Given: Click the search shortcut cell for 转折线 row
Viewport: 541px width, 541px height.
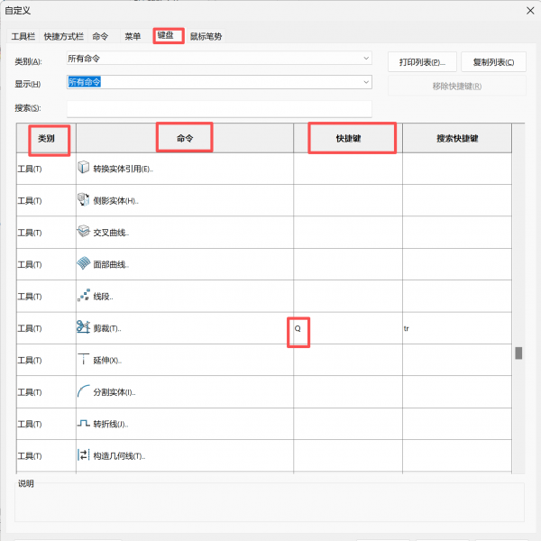Looking at the screenshot, I should 457,424.
